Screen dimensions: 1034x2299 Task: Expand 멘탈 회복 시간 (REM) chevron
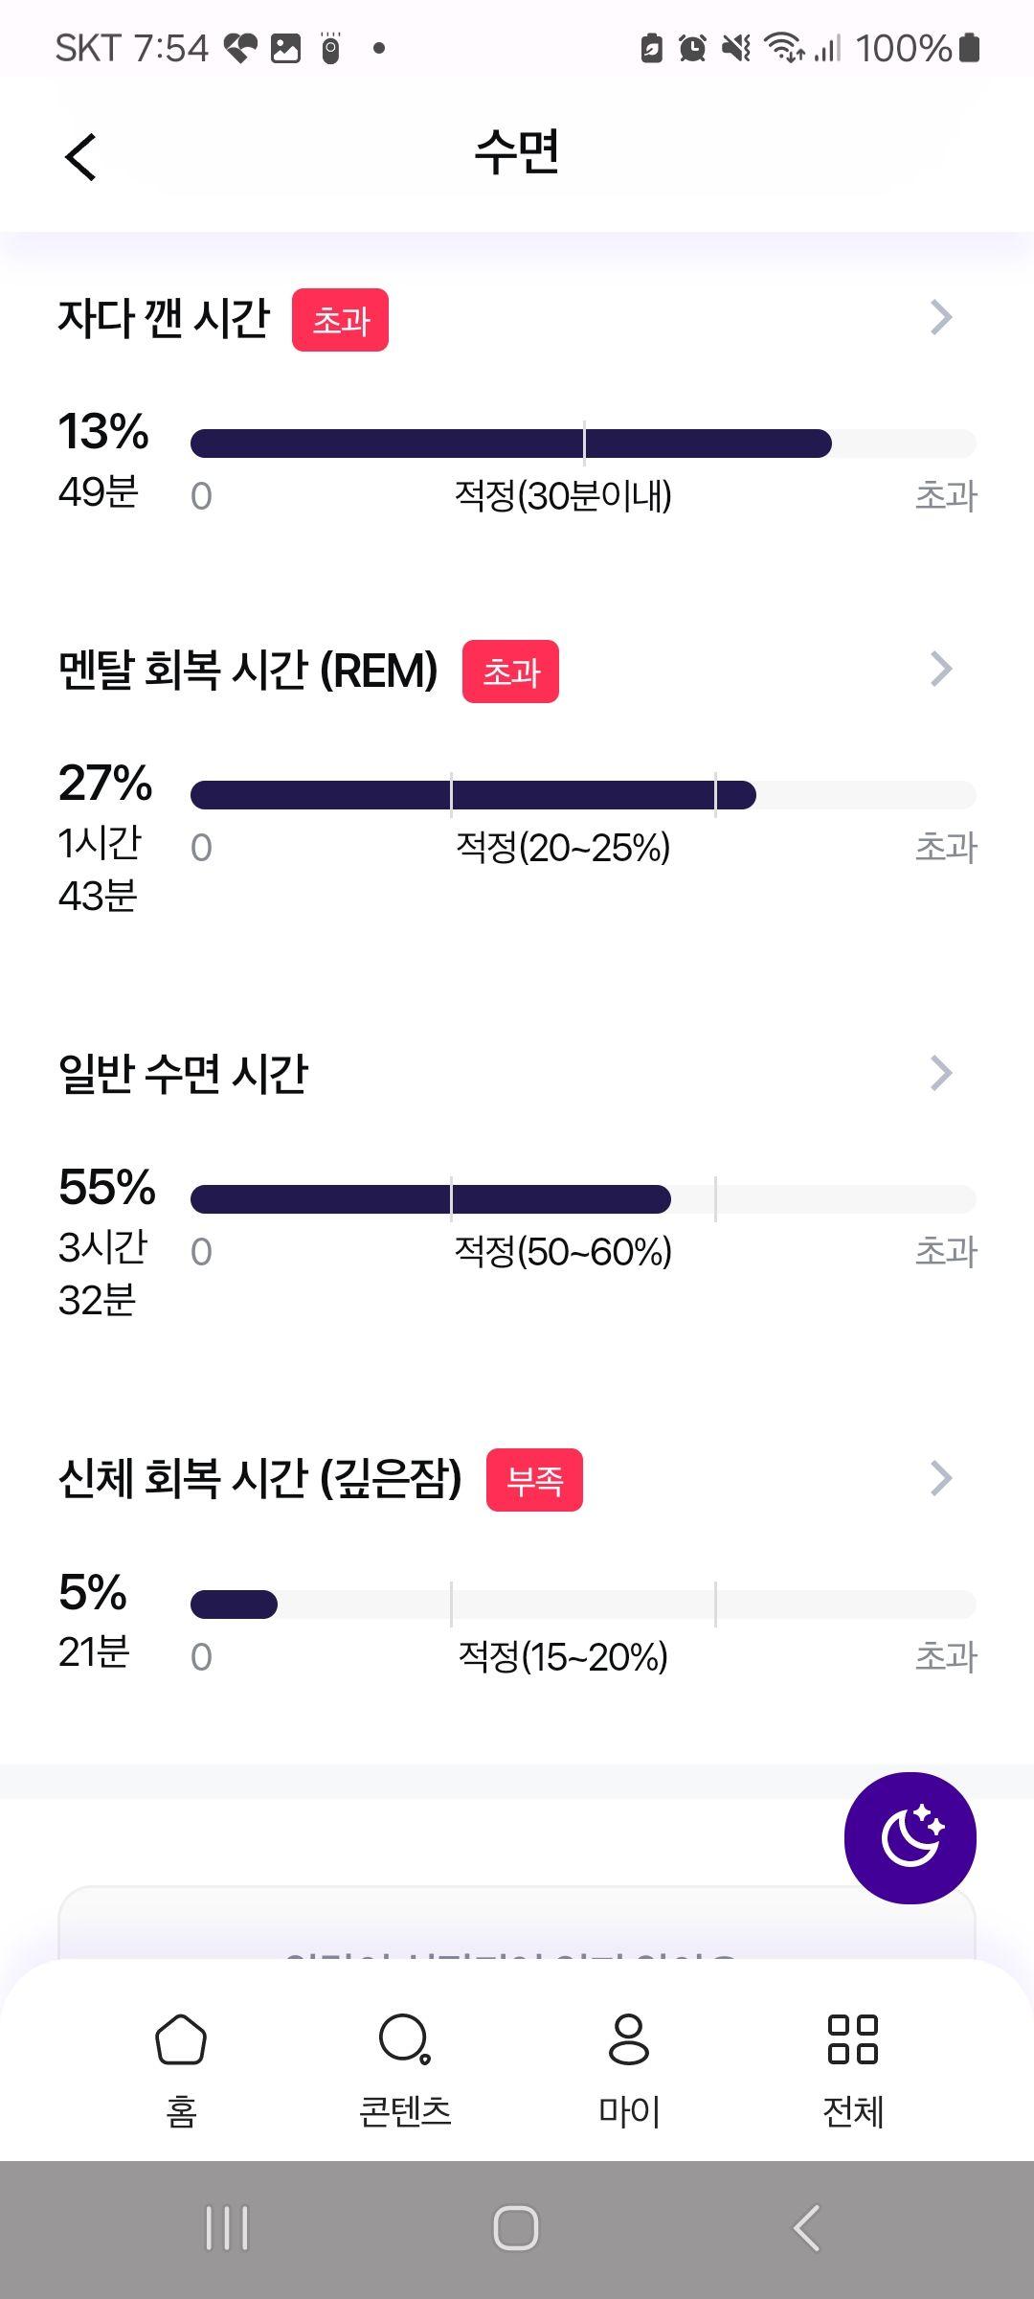(x=942, y=669)
